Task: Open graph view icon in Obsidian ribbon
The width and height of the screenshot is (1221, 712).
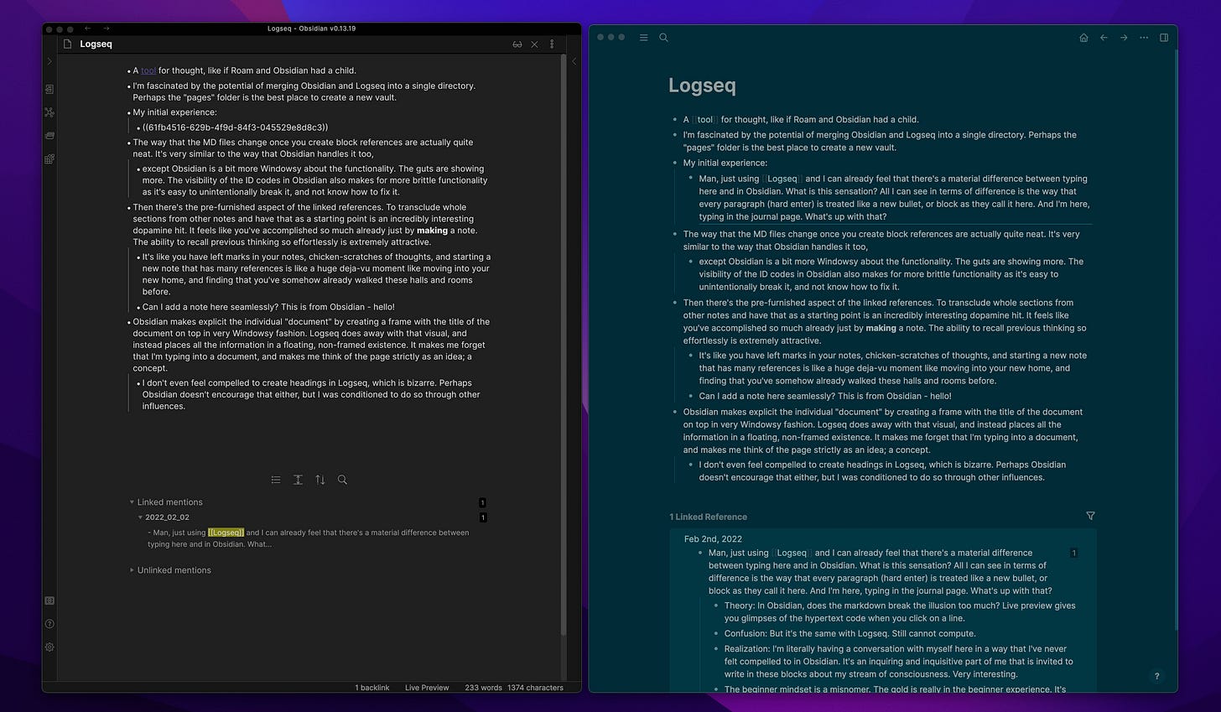Action: pyautogui.click(x=49, y=112)
